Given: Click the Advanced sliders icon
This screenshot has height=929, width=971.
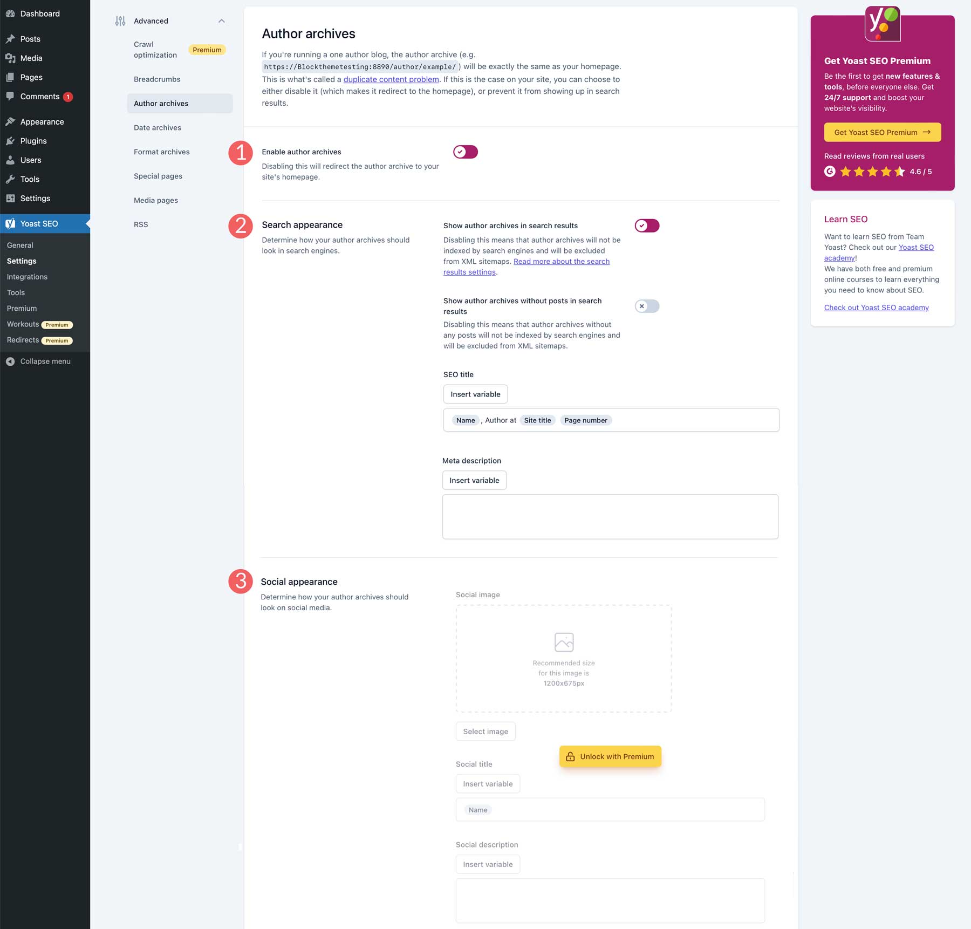Looking at the screenshot, I should pos(120,21).
